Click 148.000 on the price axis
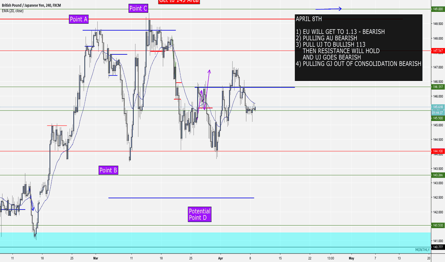The width and height of the screenshot is (445, 262). pyautogui.click(x=438, y=38)
